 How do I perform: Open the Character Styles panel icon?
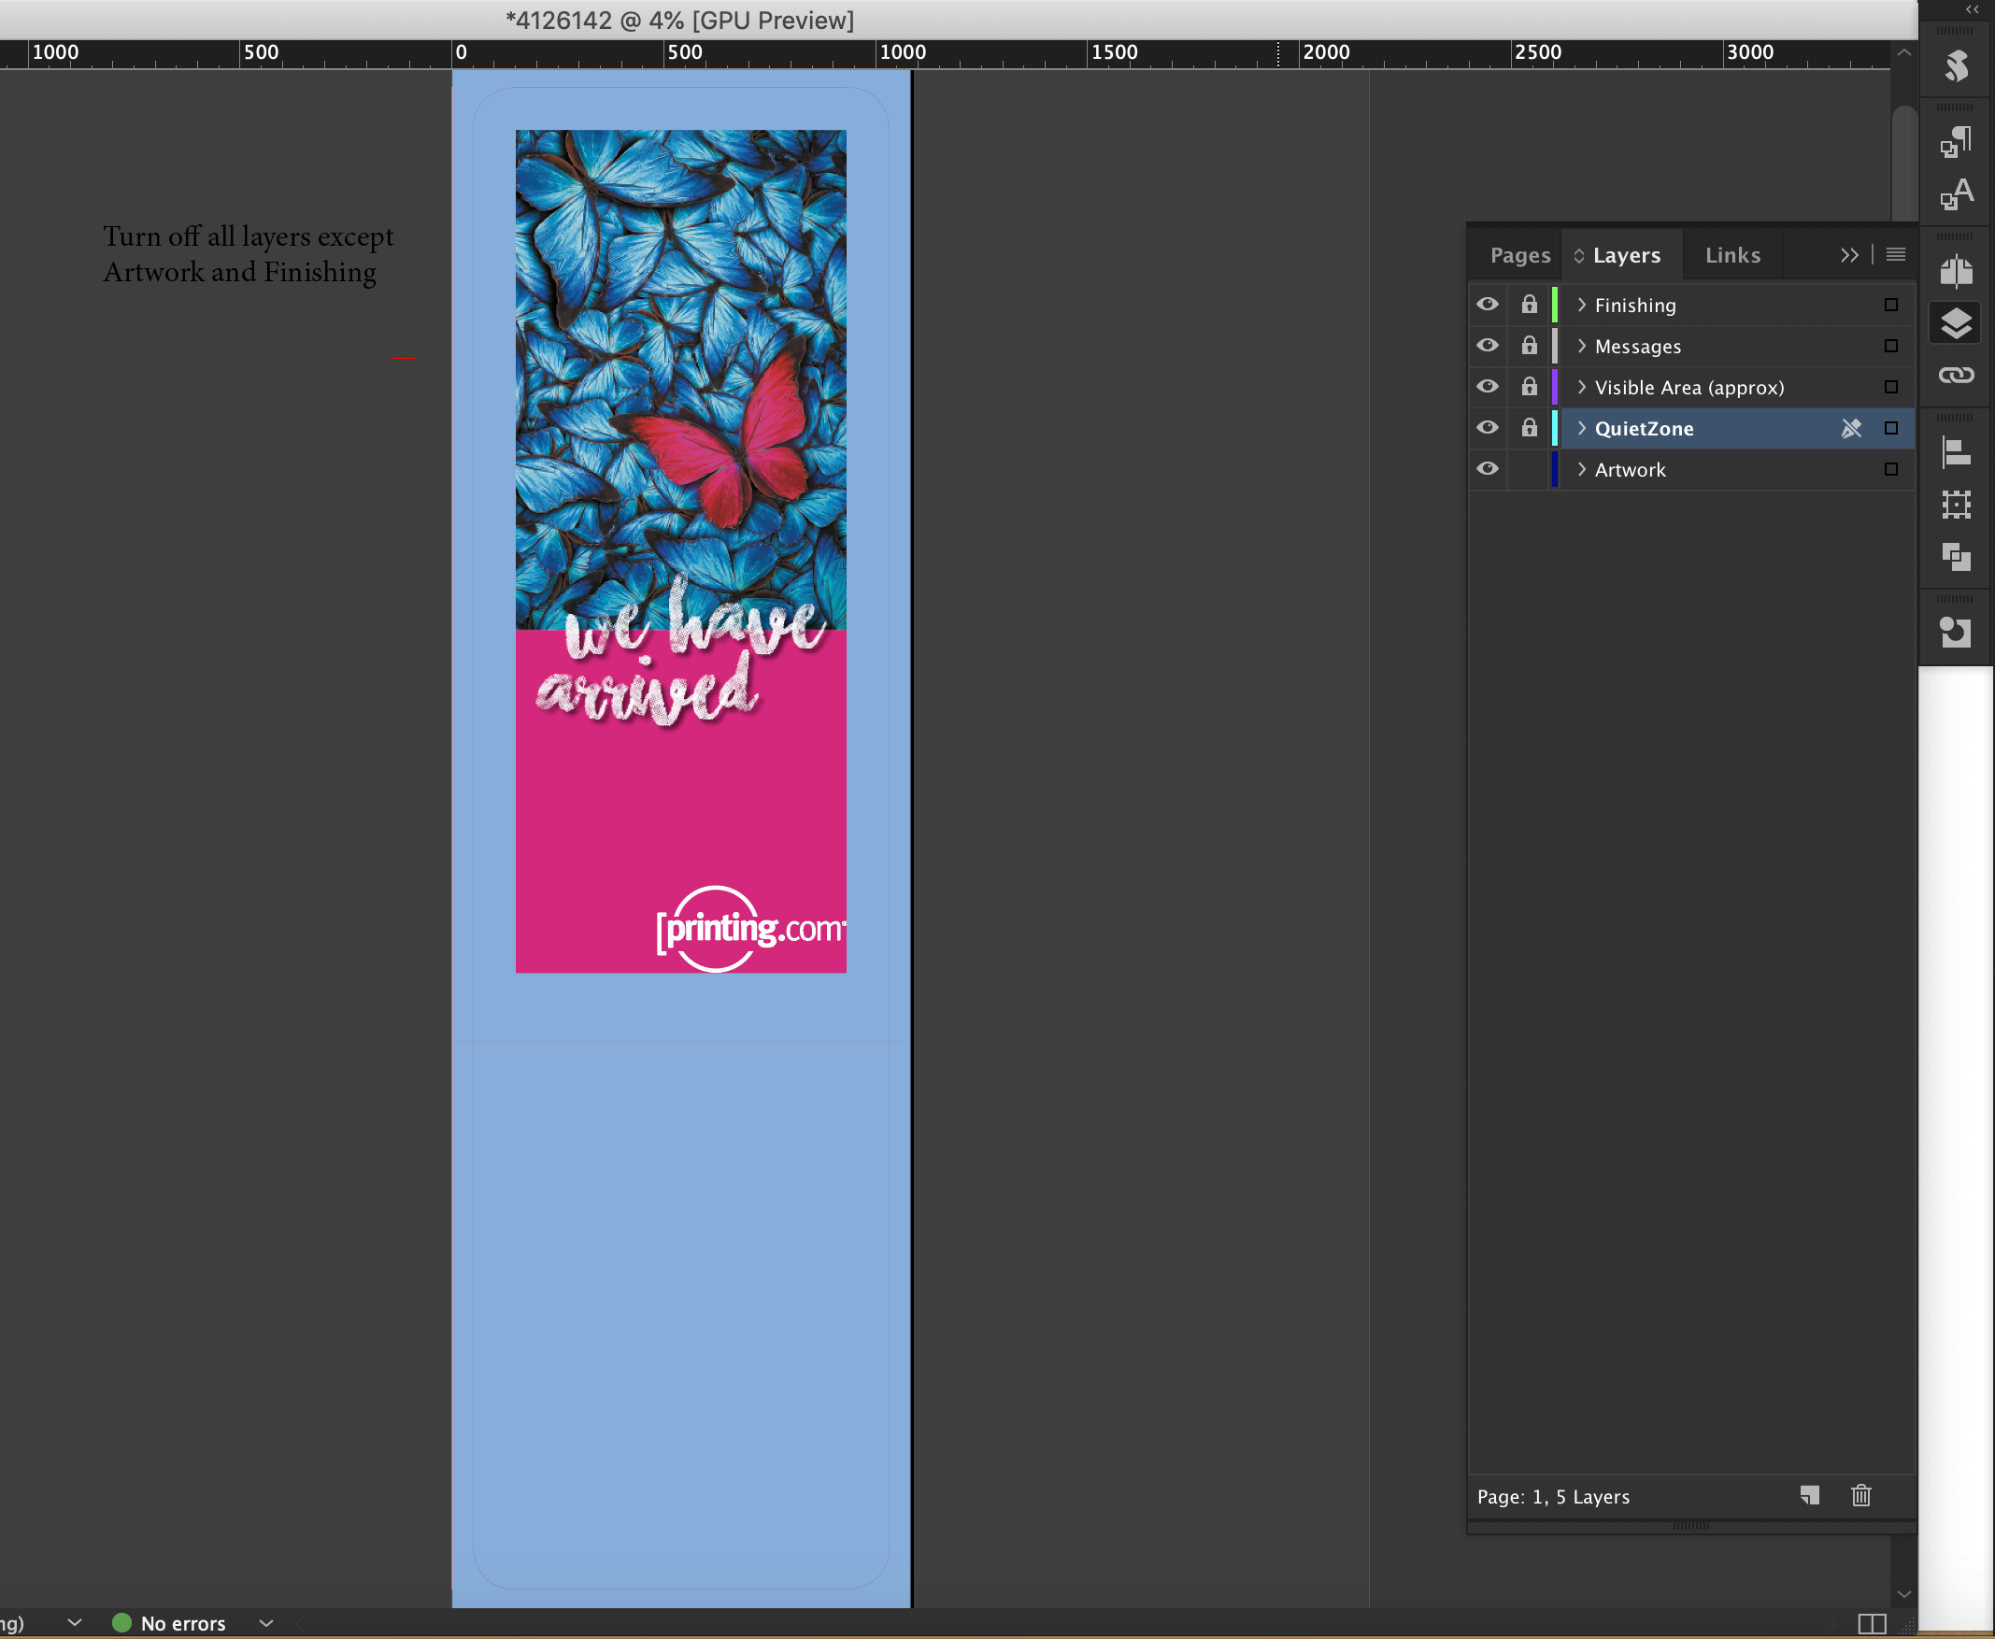pos(1956,194)
